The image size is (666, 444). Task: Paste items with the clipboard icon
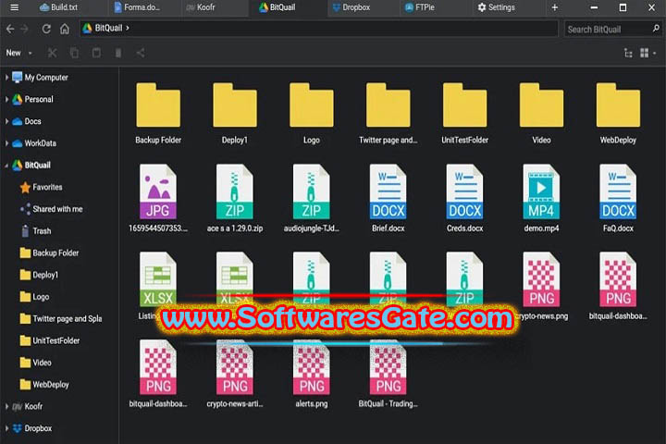(x=96, y=53)
